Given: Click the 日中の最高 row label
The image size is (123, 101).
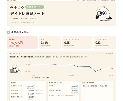Looking at the screenshot, I should pyautogui.click(x=14, y=90).
